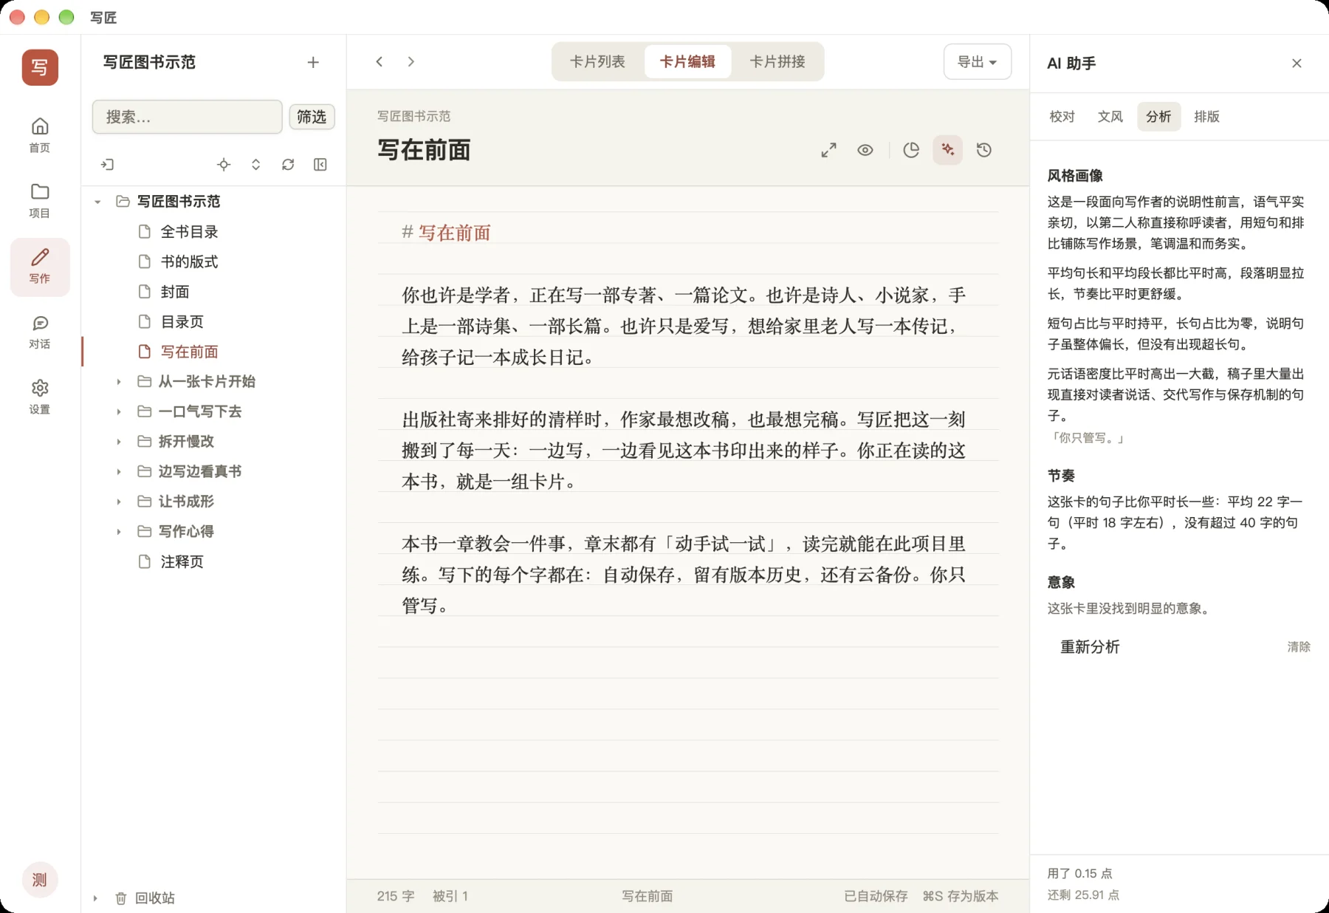
Task: Collapse the sidebar panel icon
Action: (320, 164)
